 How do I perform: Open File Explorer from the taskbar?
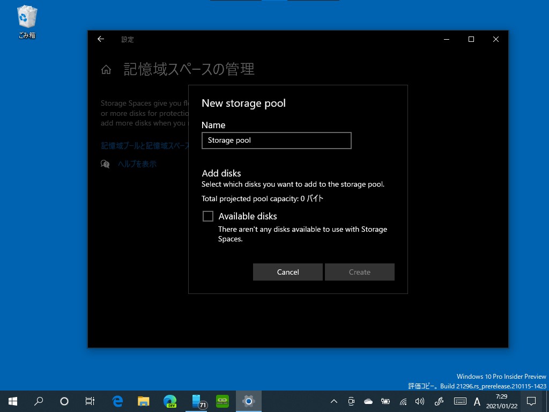(143, 401)
